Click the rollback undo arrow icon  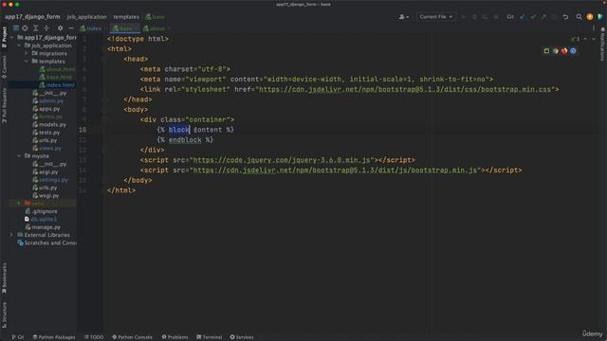click(x=565, y=17)
